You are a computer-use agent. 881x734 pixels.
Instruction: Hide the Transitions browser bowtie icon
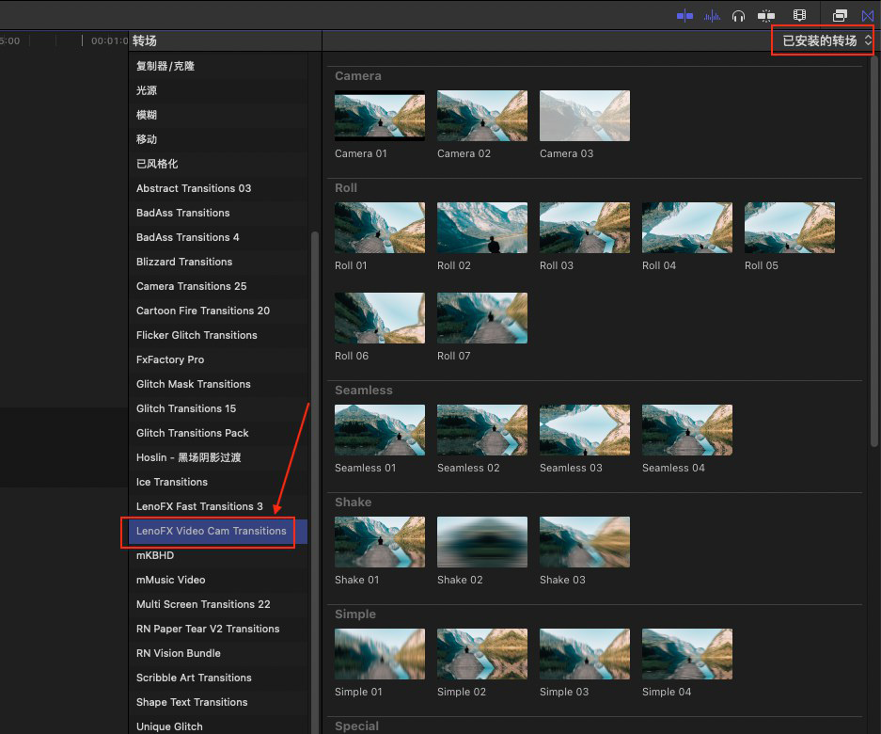pos(868,16)
